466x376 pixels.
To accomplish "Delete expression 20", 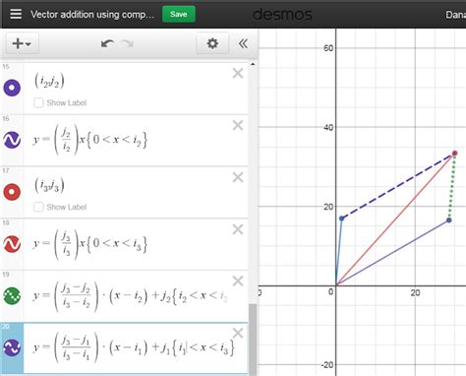I will [238, 333].
